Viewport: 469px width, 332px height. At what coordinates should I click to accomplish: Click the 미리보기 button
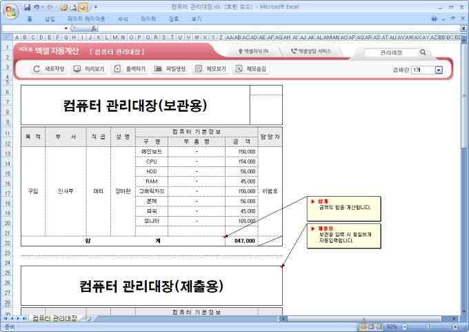click(89, 69)
